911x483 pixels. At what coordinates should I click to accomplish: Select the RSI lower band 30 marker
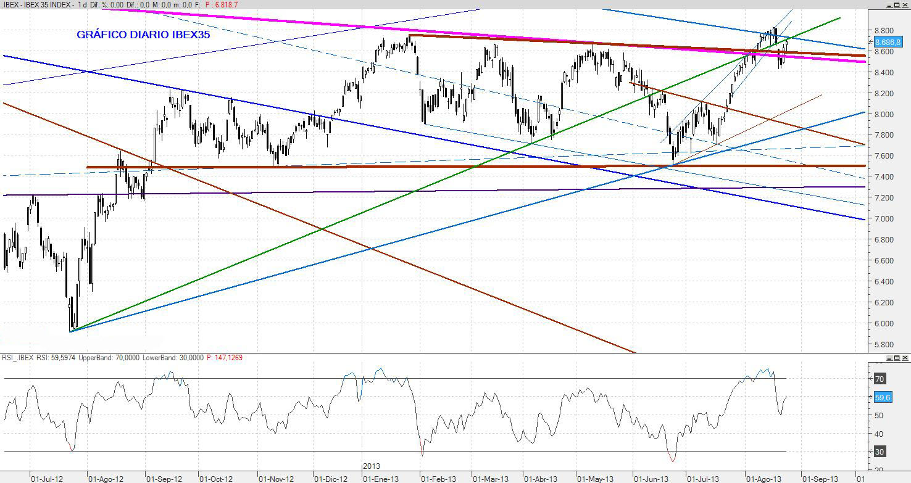click(880, 452)
